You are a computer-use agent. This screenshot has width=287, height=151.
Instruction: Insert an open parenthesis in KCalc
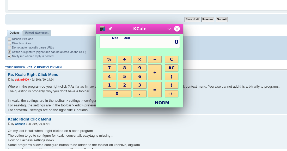tap(172, 76)
